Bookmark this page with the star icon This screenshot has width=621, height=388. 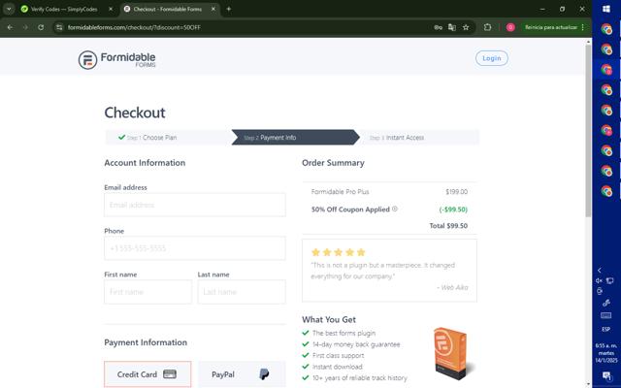466,27
